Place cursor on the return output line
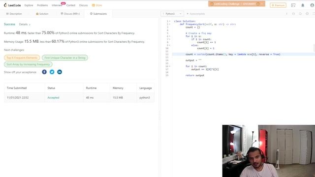 [195, 75]
